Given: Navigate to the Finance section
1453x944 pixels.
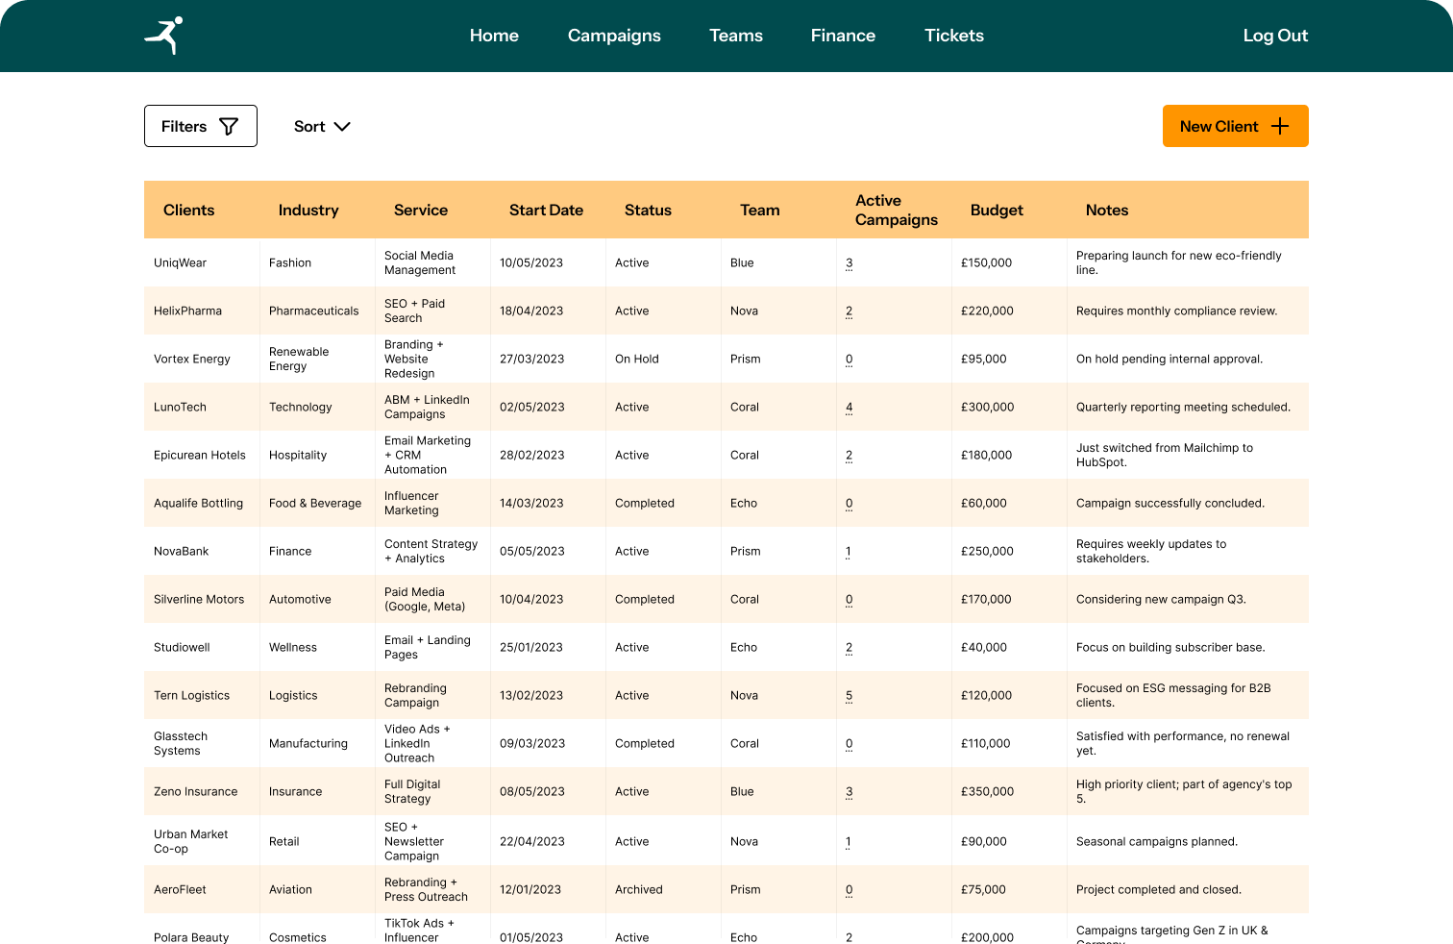Looking at the screenshot, I should pyautogui.click(x=843, y=36).
